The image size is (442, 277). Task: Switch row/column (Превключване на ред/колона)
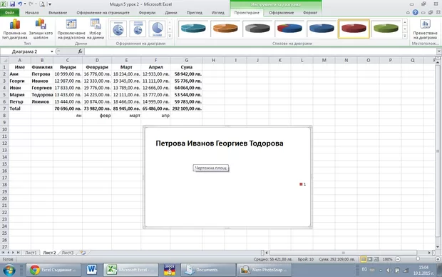pyautogui.click(x=71, y=29)
